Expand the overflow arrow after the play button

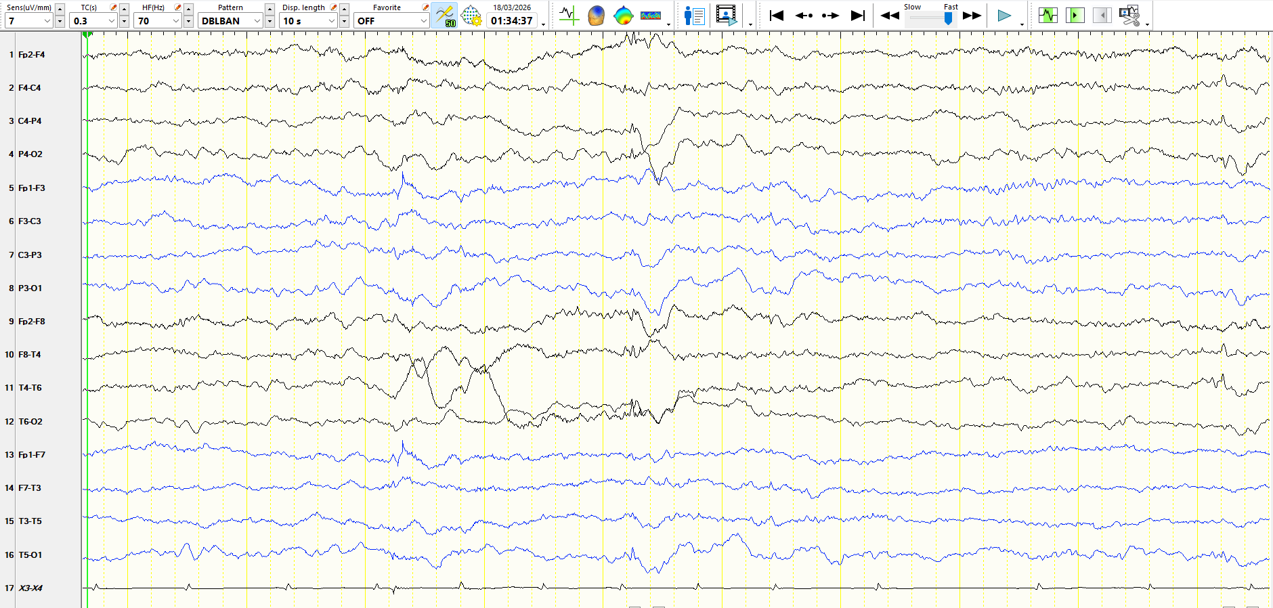click(1022, 24)
